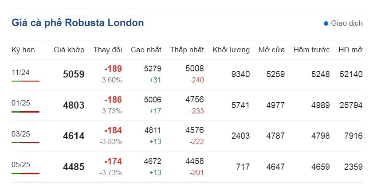
Task: Click the price range bar under 11/24
Action: (25, 81)
